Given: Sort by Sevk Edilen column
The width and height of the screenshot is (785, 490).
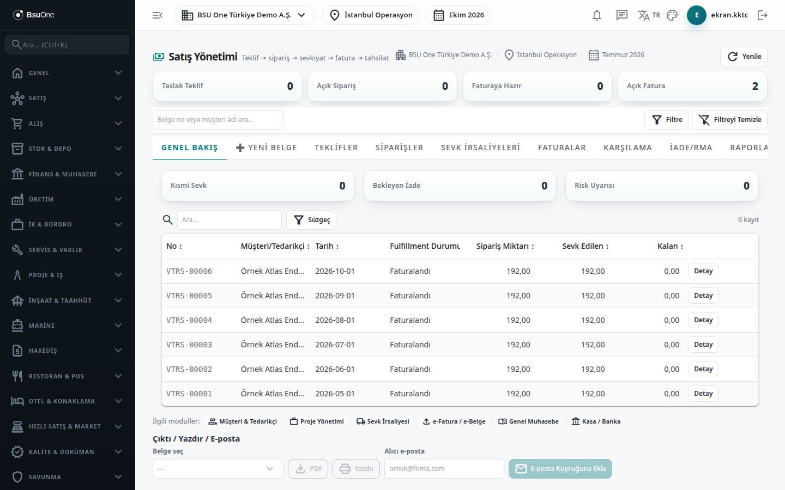Looking at the screenshot, I should tap(585, 246).
